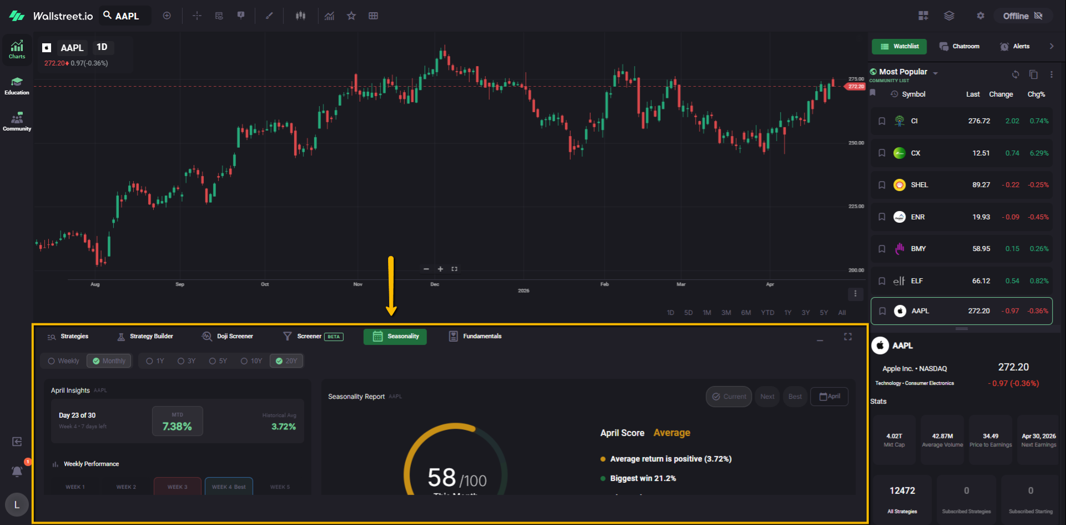This screenshot has width=1066, height=525.
Task: Open the candlestick chart type selector
Action: (x=300, y=16)
